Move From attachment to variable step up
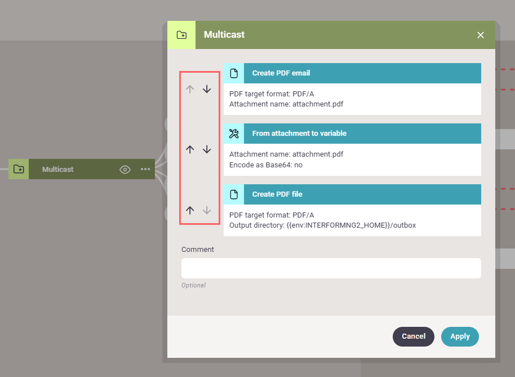The image size is (515, 377). point(190,149)
